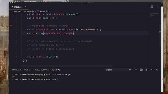Click the function symbol icon in breadcrumb

click(x=38, y=11)
